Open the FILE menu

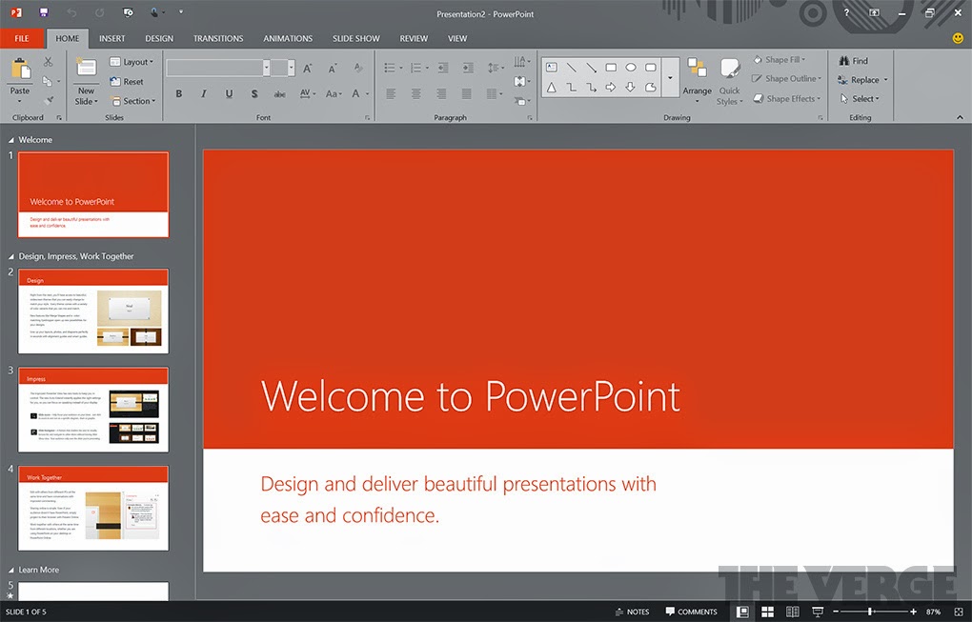21,38
